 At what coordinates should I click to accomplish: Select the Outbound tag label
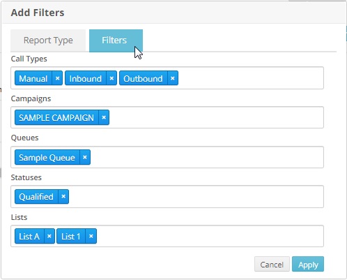[143, 78]
